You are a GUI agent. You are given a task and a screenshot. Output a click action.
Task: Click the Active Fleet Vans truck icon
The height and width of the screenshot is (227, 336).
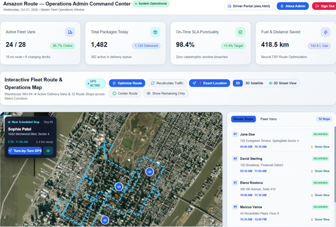coord(70,32)
